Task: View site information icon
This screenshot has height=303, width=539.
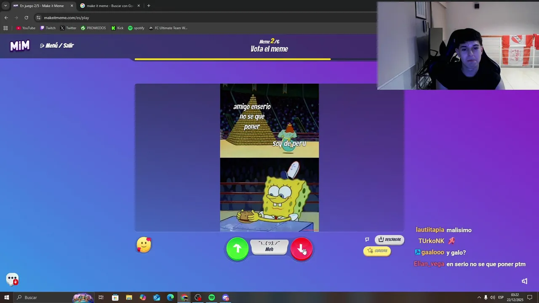Action: pos(38,18)
